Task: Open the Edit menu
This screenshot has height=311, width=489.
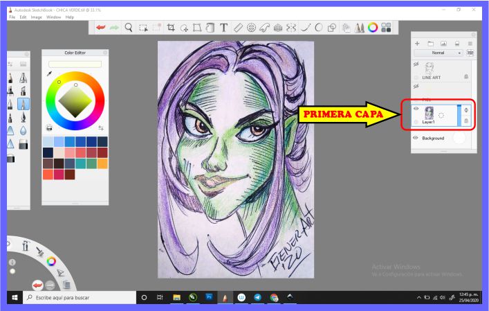Action: (x=23, y=17)
